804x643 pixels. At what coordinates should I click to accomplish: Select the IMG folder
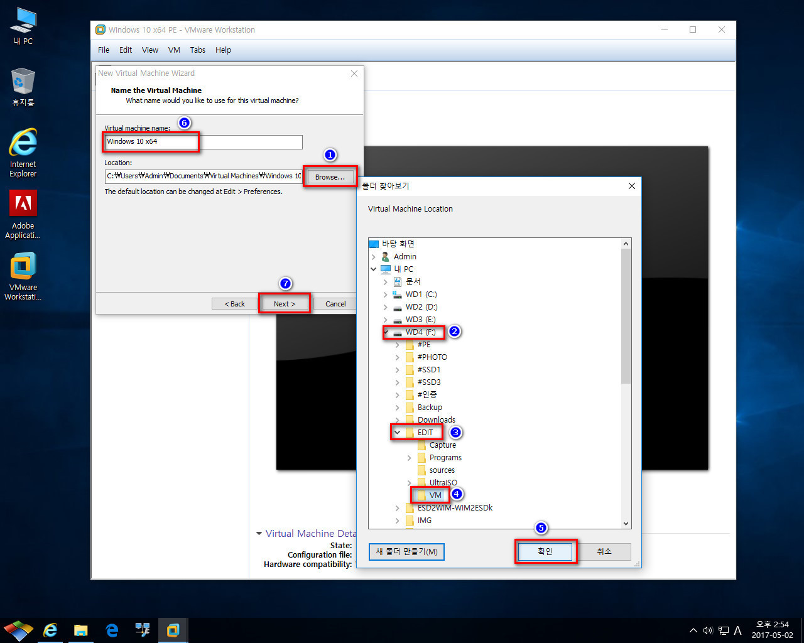click(425, 520)
